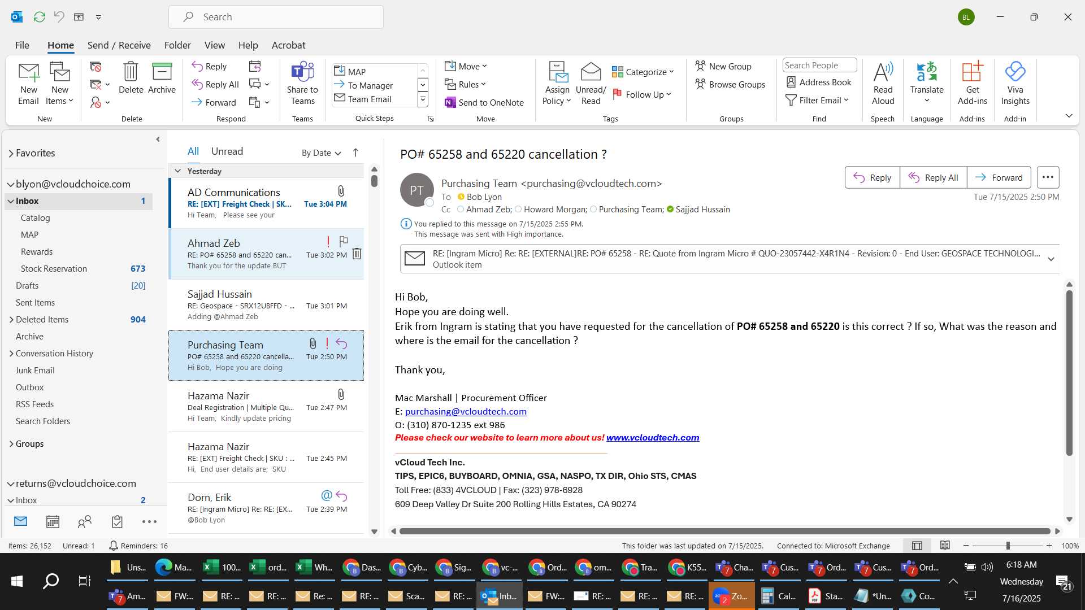Click Reply in the ribbon Respond group

209,66
